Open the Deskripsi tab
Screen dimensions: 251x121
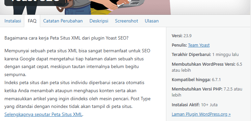99,21
